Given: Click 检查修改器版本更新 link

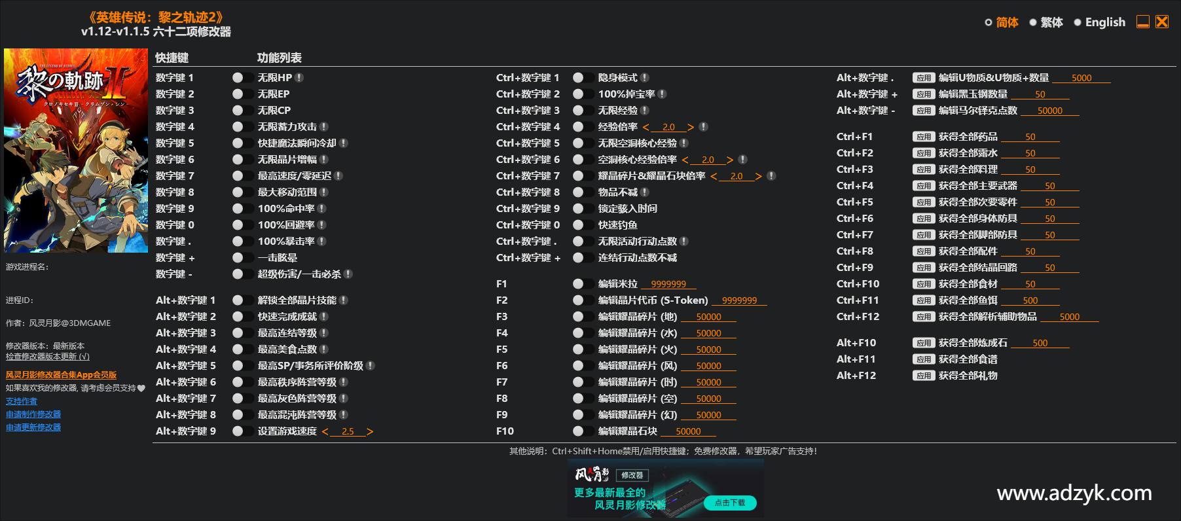Looking at the screenshot, I should (48, 357).
